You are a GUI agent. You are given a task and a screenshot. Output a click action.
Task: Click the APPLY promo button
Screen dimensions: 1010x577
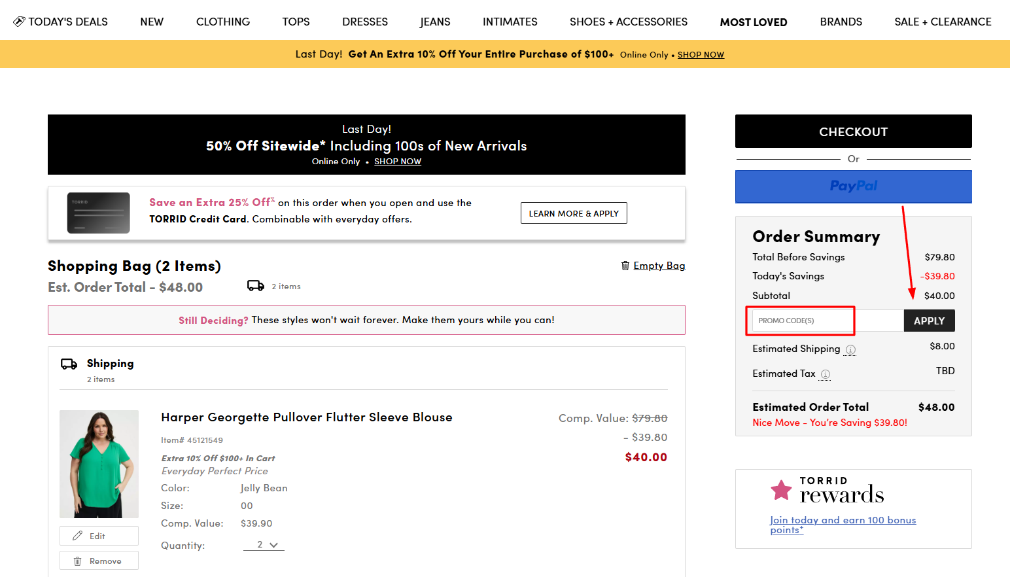929,321
